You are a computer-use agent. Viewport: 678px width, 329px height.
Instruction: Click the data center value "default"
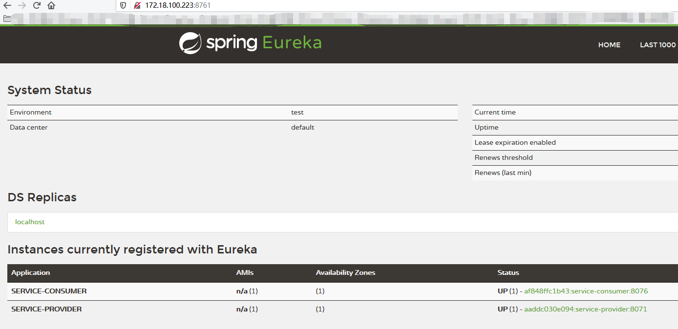(302, 127)
